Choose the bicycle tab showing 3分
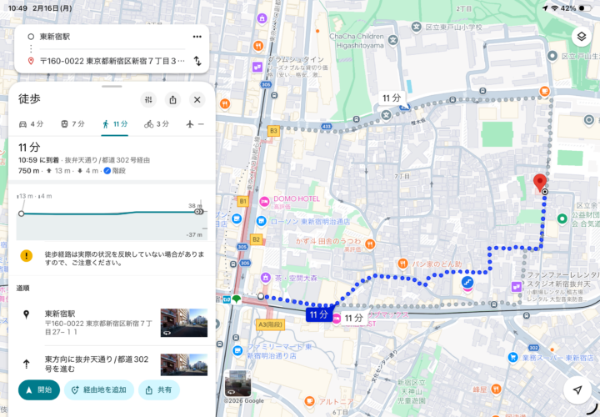Viewport: 600px width, 417px height. click(157, 124)
